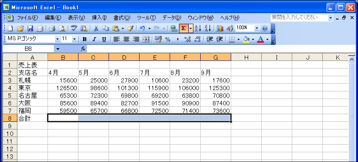
Task: Paste from clipboard icon
Action: 116,28
